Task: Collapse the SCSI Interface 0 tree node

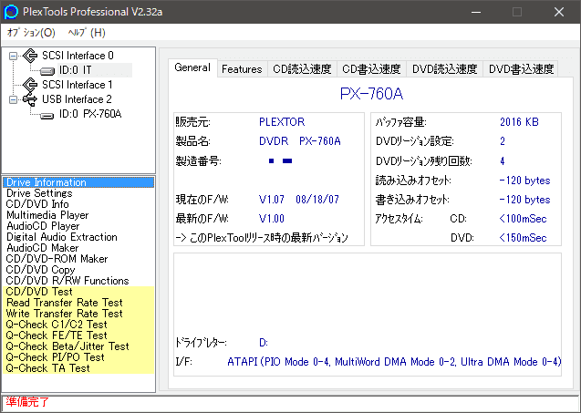Action: [13, 56]
